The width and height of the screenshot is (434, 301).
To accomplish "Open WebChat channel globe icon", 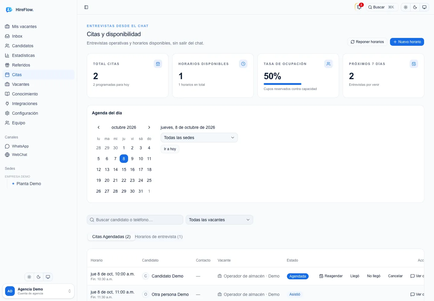I will click(x=7, y=155).
